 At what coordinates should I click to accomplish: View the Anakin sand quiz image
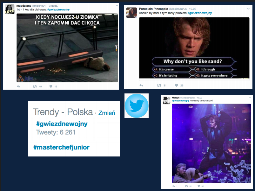[194, 48]
